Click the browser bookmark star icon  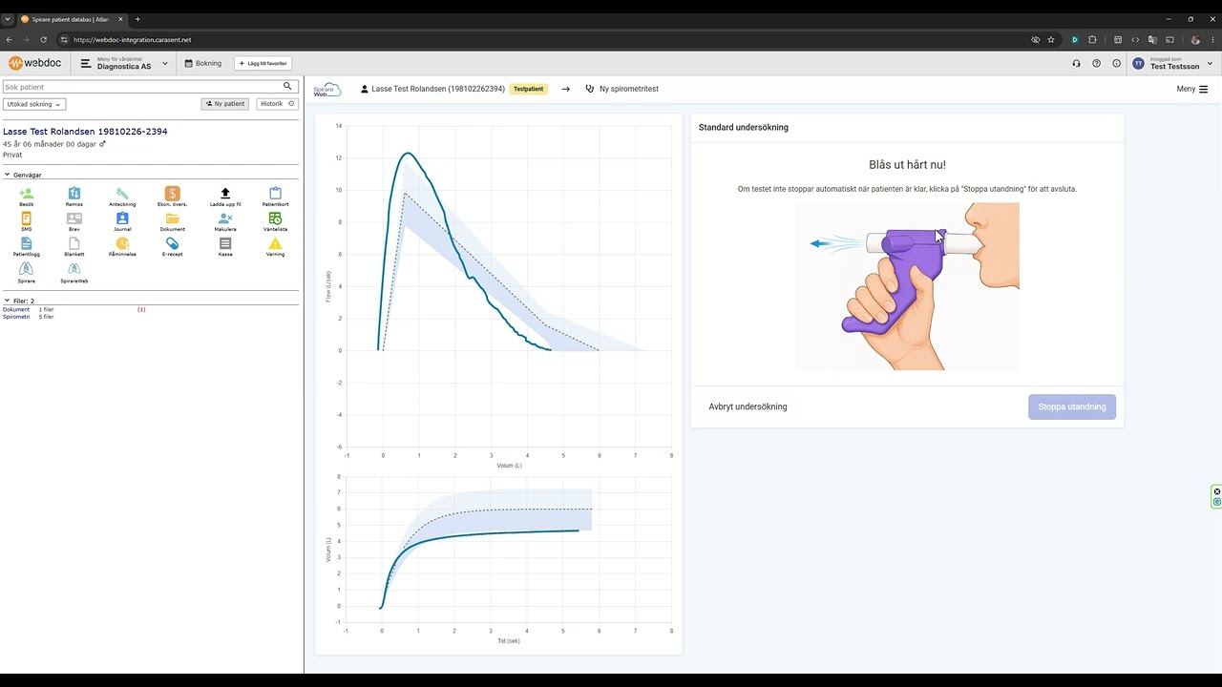[1051, 40]
